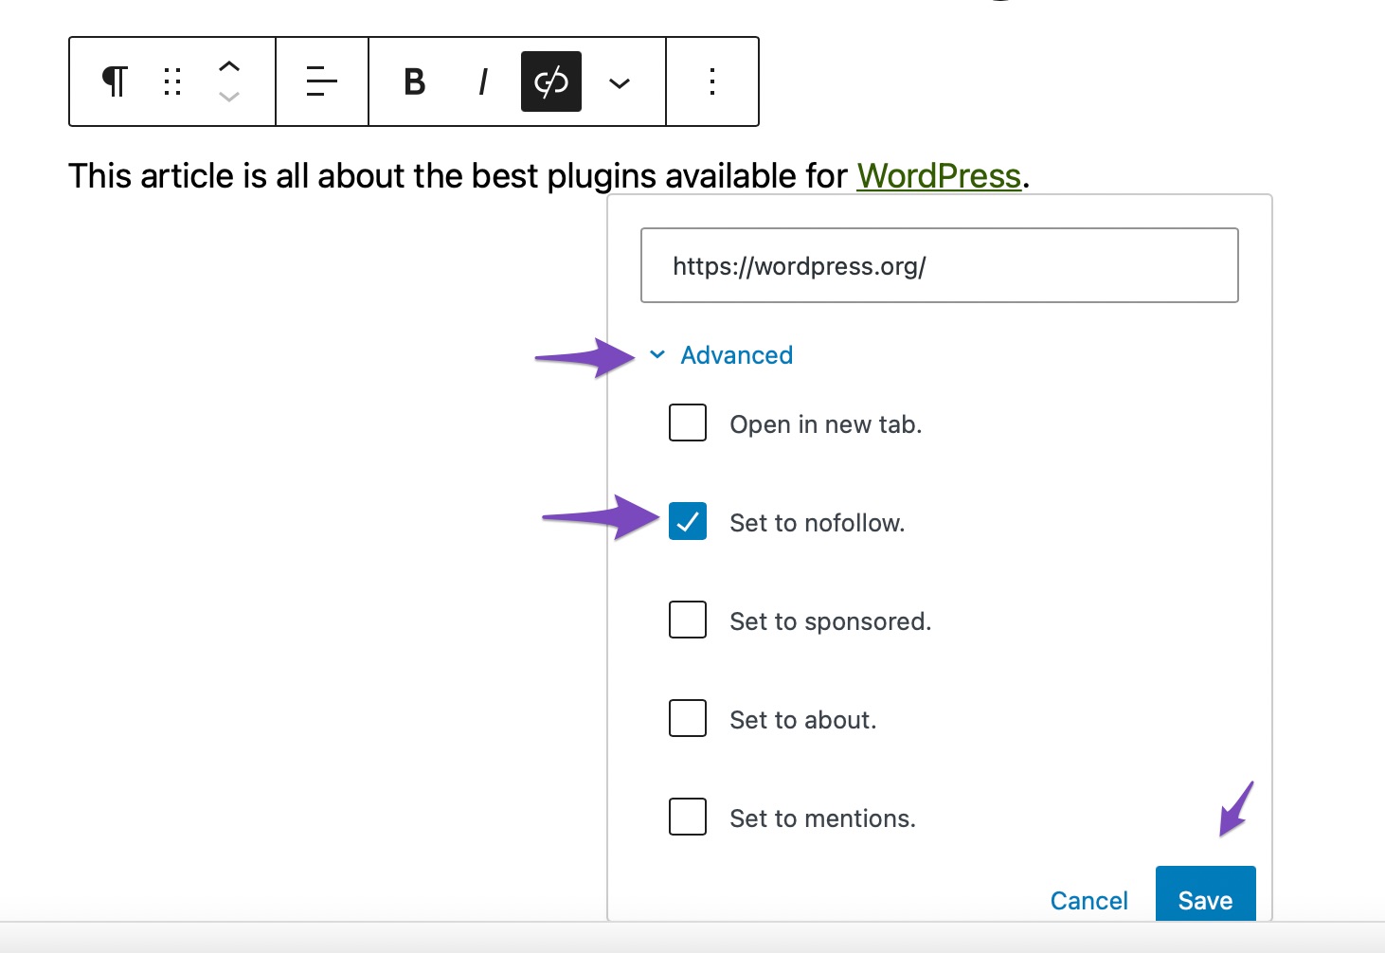Click the WordPress hyperlink in paragraph
Viewport: 1385px width, 953px height.
pyautogui.click(x=938, y=176)
